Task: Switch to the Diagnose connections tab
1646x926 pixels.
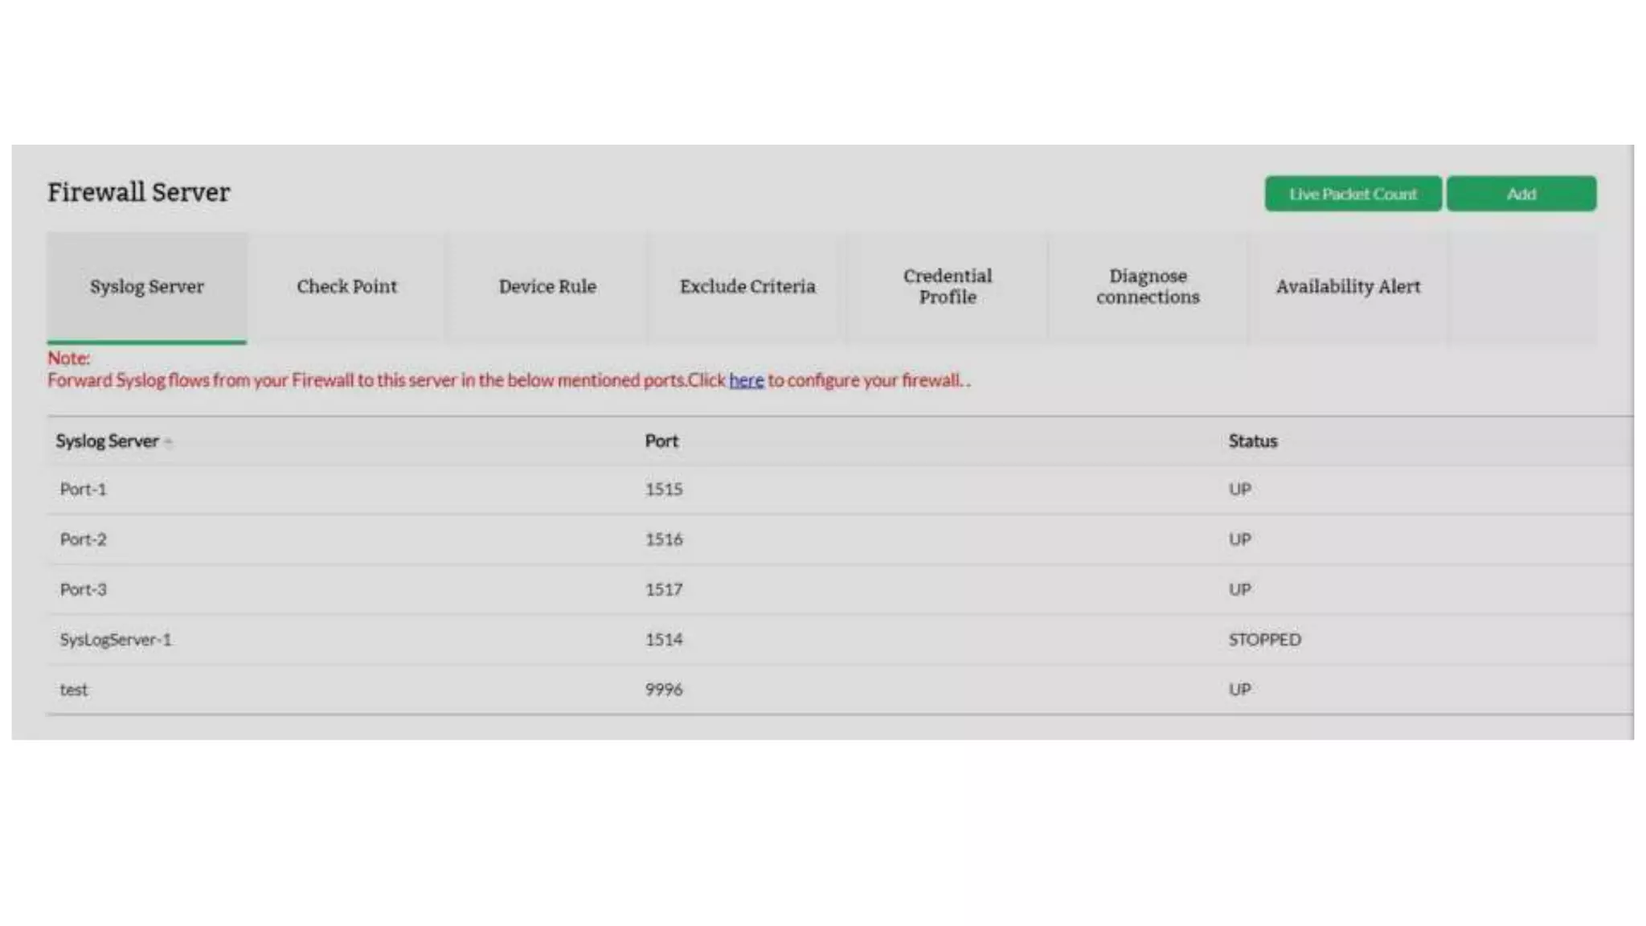Action: coord(1148,287)
